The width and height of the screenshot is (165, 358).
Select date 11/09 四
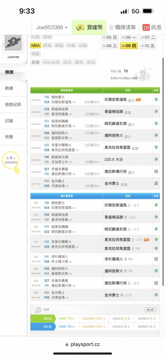(x=129, y=46)
